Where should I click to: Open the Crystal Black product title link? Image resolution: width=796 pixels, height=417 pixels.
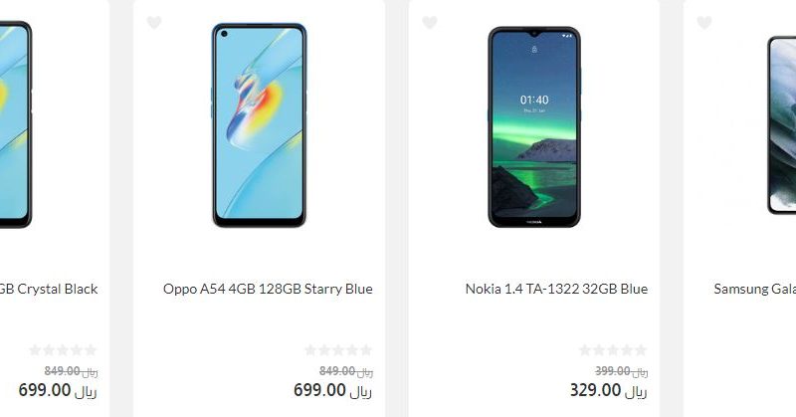pos(49,289)
